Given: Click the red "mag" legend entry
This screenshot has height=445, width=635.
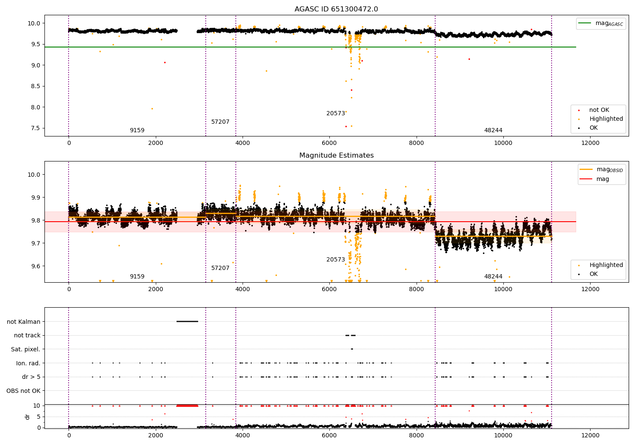Looking at the screenshot, I should pos(594,179).
